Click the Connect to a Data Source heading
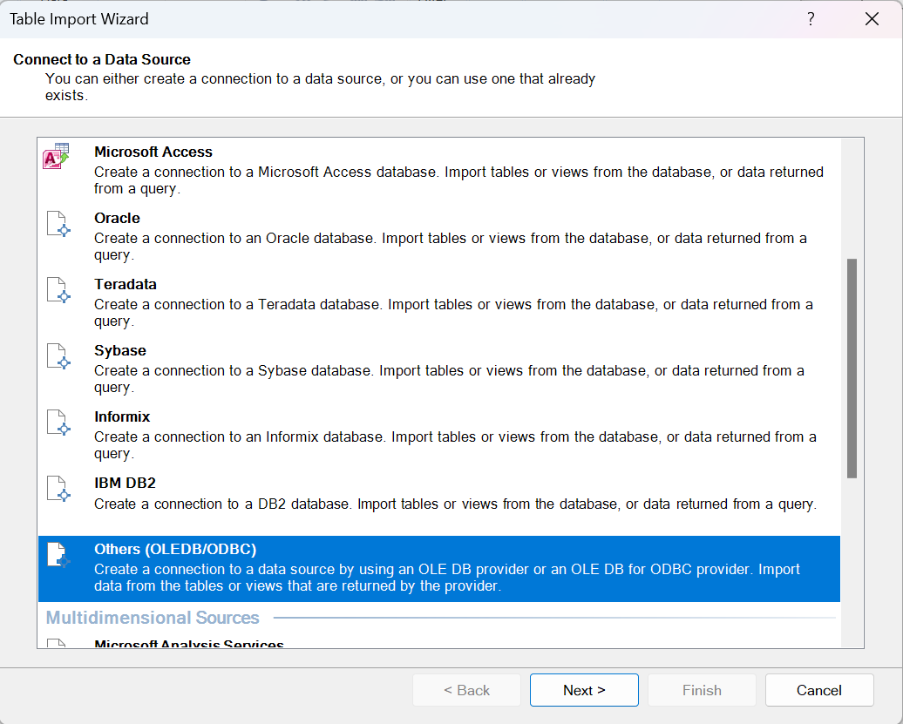This screenshot has height=724, width=903. 102,59
